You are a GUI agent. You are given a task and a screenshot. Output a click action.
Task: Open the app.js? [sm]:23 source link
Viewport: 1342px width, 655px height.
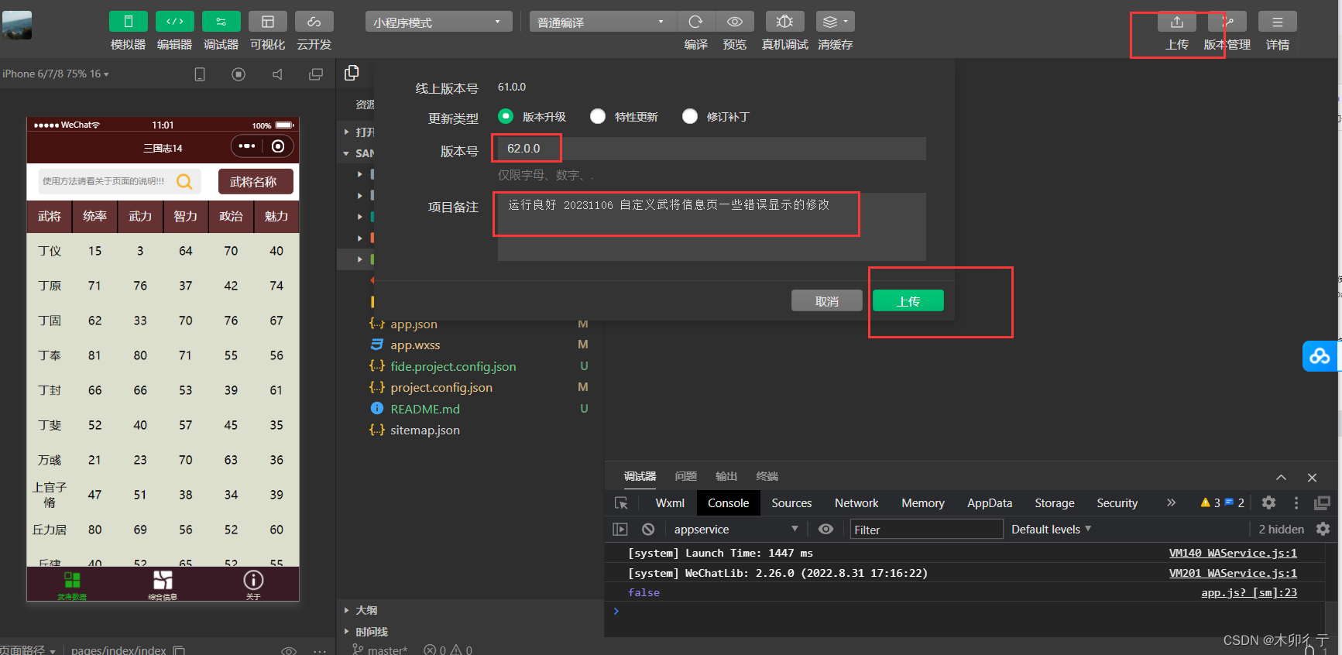[1249, 592]
